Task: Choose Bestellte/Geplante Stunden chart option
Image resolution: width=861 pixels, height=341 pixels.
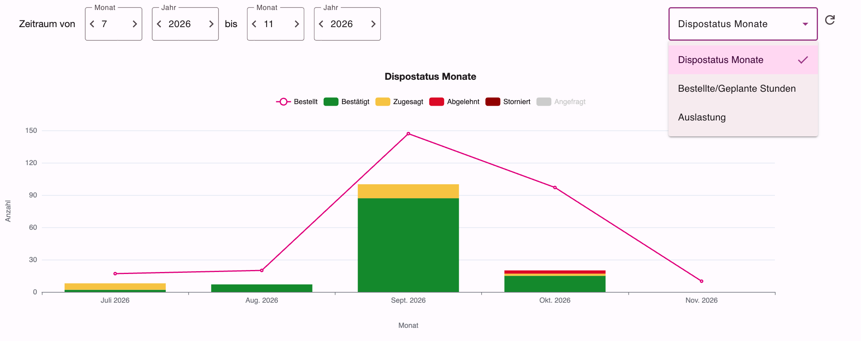Action: 743,89
